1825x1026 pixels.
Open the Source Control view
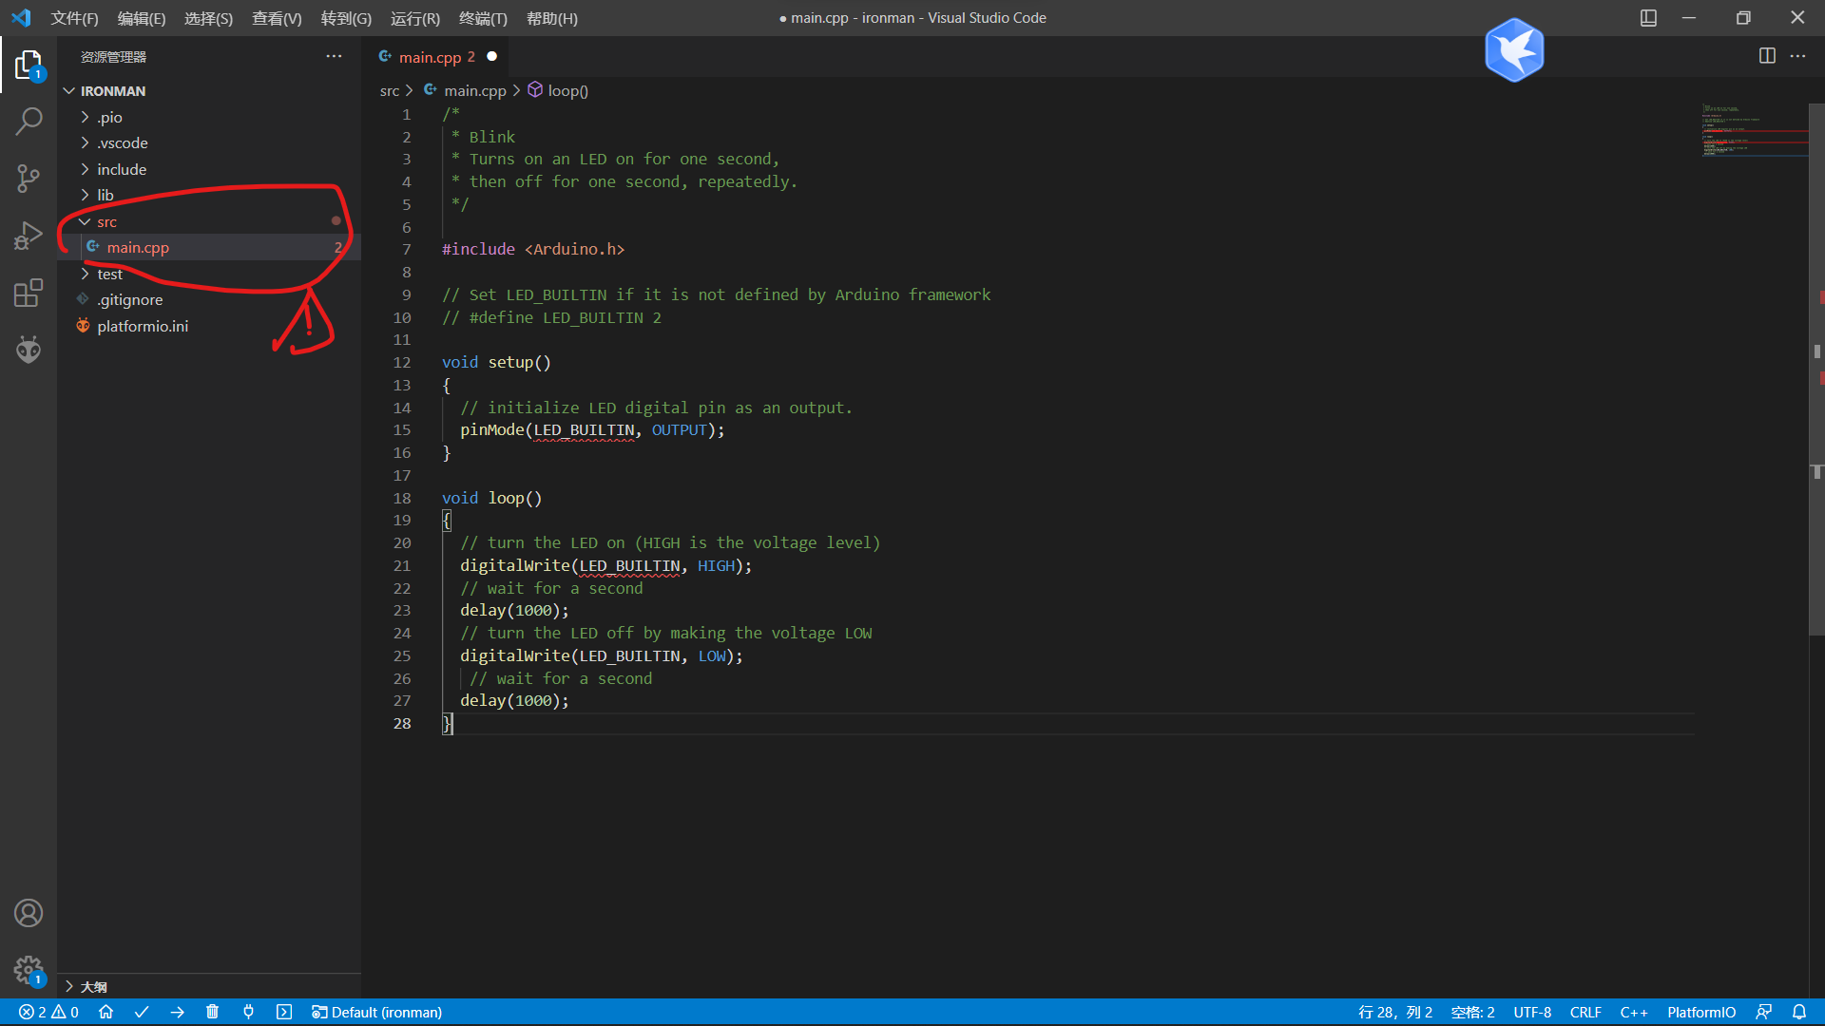(x=29, y=178)
